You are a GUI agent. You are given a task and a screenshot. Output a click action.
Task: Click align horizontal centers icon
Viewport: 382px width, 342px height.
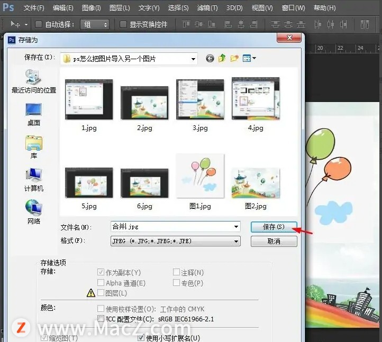pos(241,24)
